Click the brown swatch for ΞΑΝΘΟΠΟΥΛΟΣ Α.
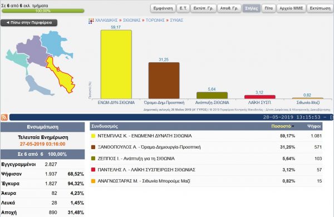 pyautogui.click(x=93, y=147)
